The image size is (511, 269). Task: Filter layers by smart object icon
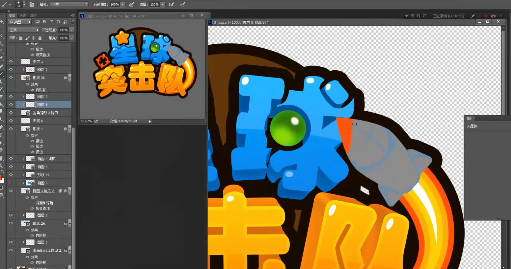[65, 22]
